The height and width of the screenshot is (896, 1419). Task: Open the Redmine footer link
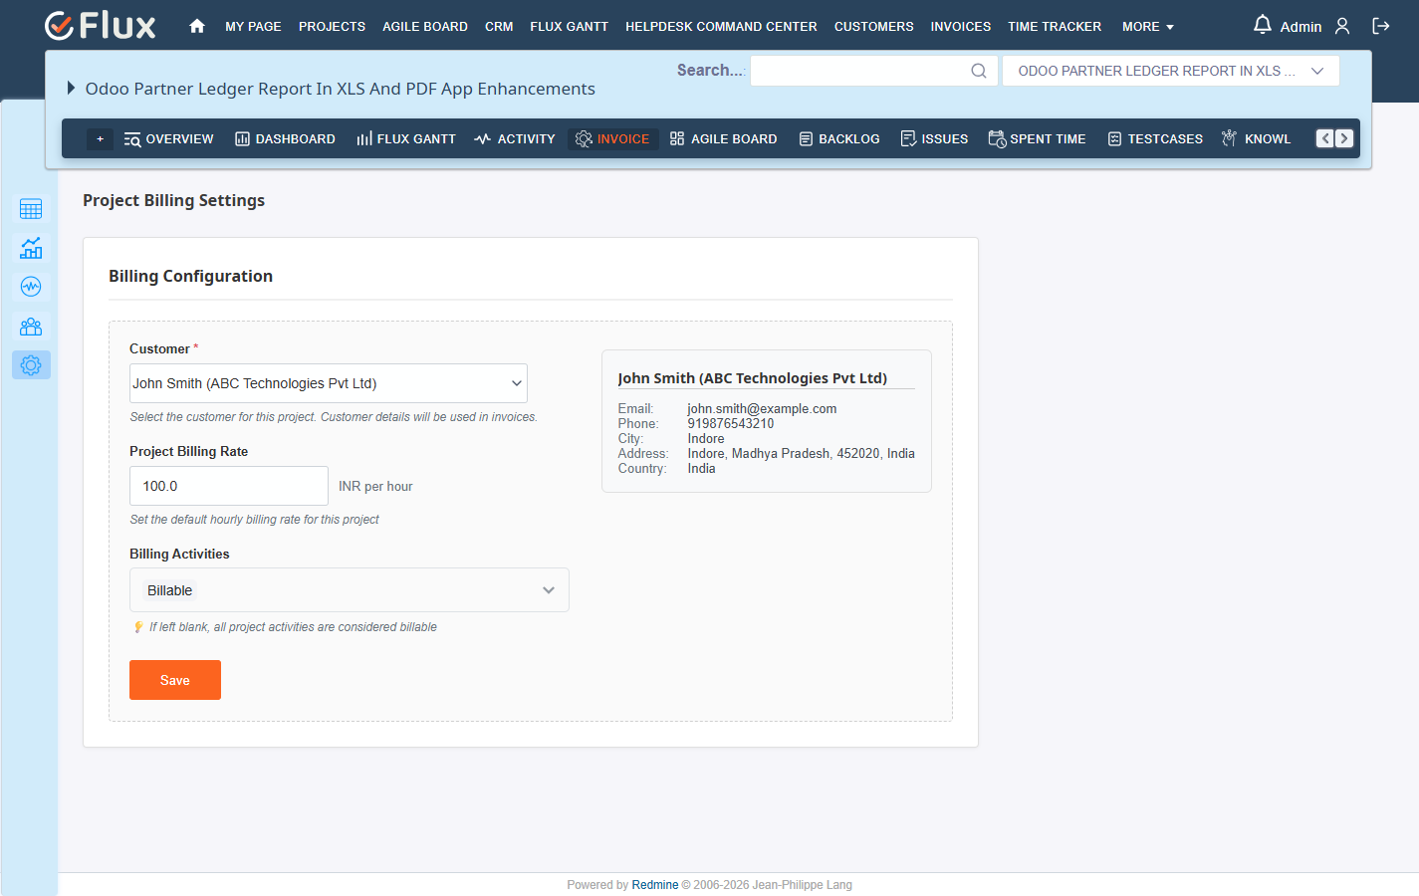[655, 885]
